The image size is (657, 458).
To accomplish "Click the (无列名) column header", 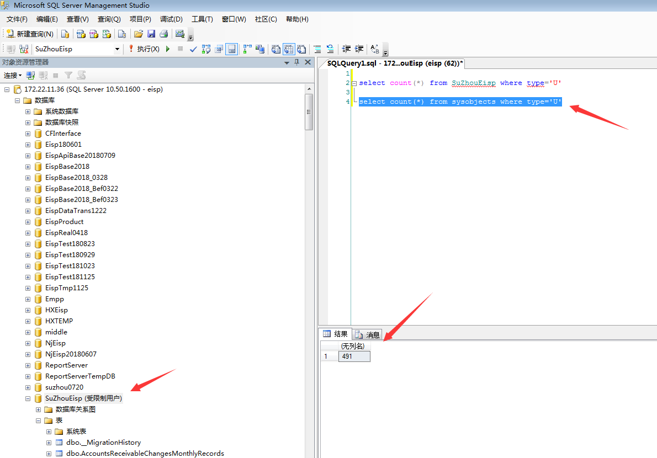I will (x=354, y=346).
